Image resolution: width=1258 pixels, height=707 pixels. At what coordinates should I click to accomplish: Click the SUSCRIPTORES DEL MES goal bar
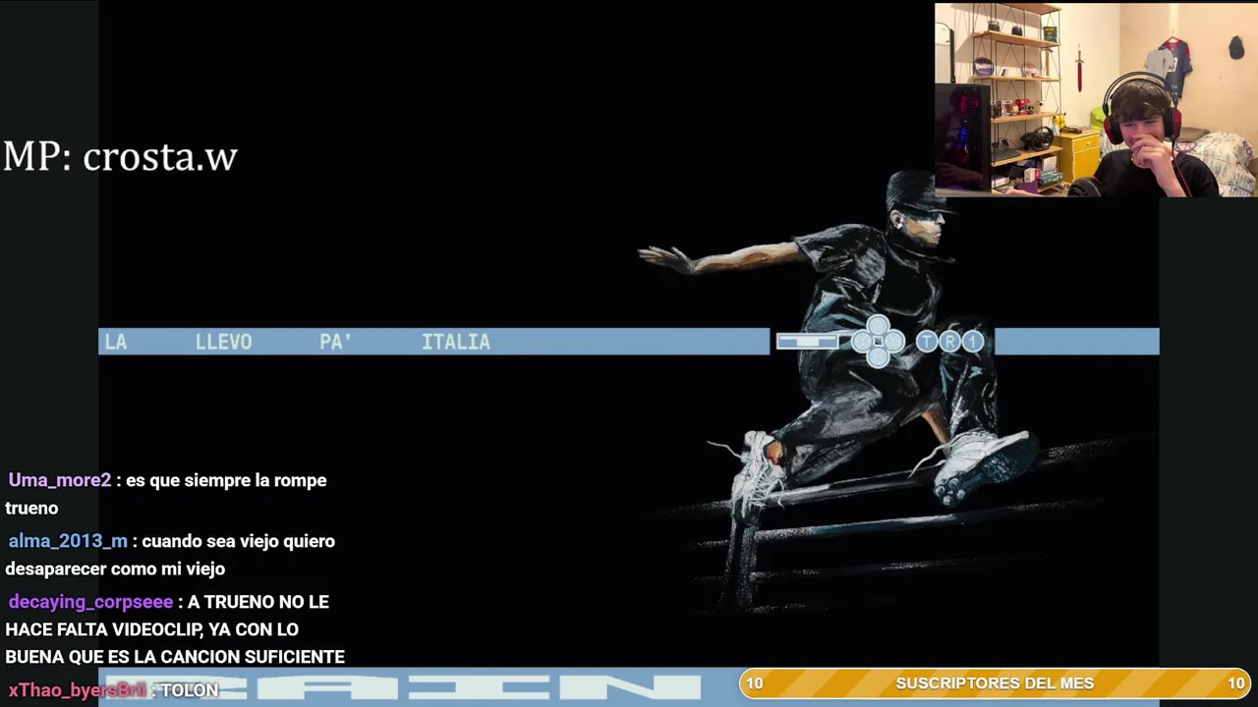pyautogui.click(x=995, y=683)
